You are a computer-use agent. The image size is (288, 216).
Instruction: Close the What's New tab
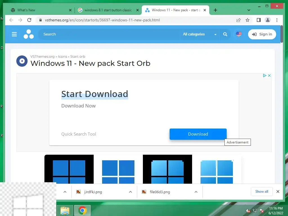(x=70, y=10)
